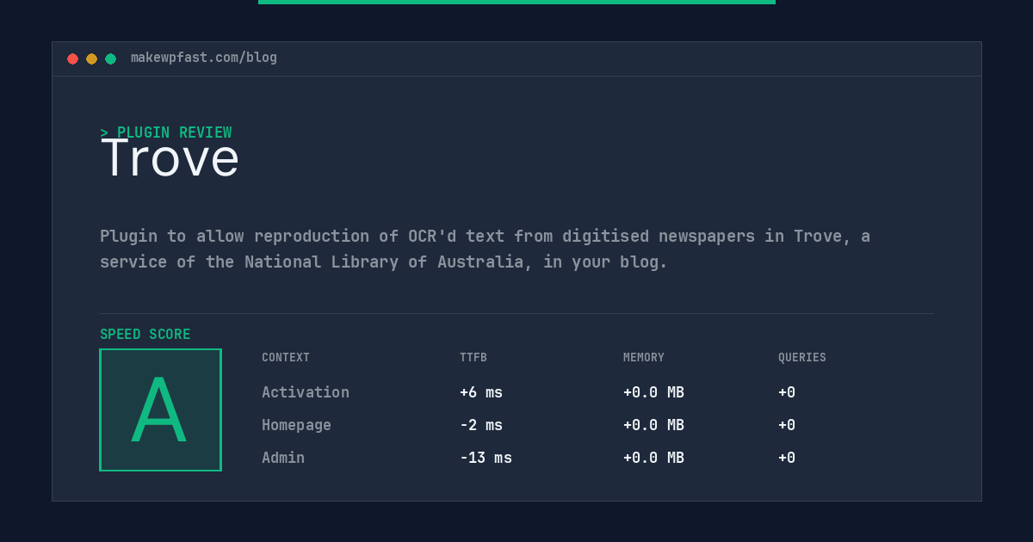Click the Activation row queries value
Viewport: 1033px width, 542px height.
(x=787, y=392)
